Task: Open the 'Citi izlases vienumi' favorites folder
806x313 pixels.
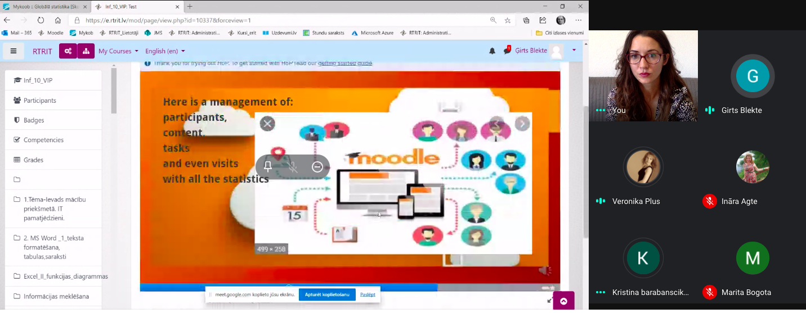Action: [x=559, y=33]
